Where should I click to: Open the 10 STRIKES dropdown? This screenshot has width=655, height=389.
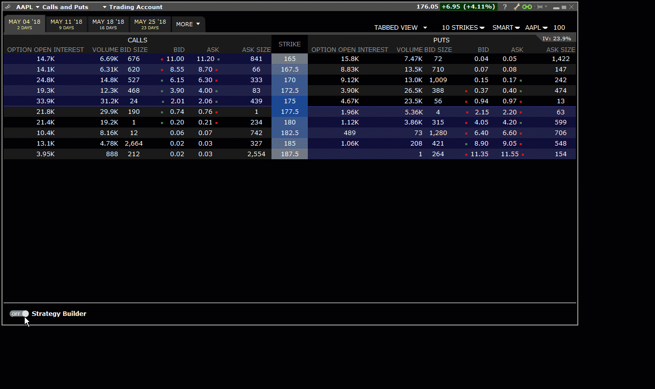tap(462, 27)
